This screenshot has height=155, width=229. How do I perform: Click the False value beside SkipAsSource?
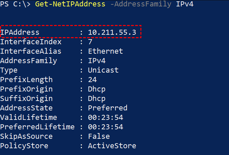click(99, 136)
